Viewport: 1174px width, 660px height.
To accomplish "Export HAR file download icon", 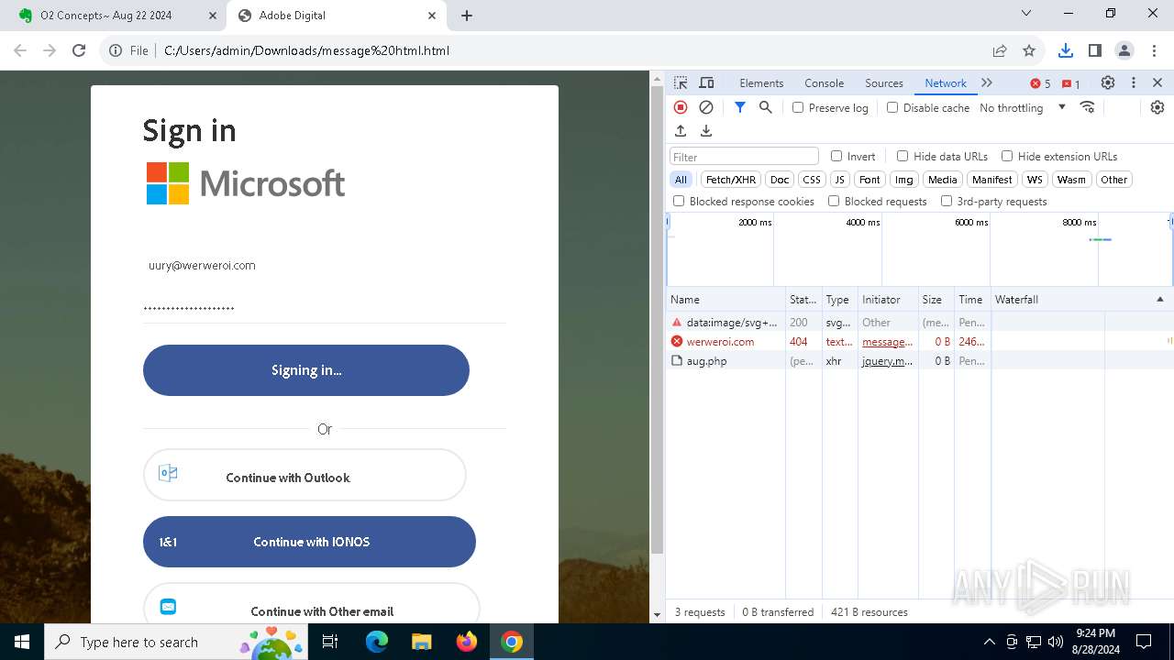I will click(x=706, y=131).
